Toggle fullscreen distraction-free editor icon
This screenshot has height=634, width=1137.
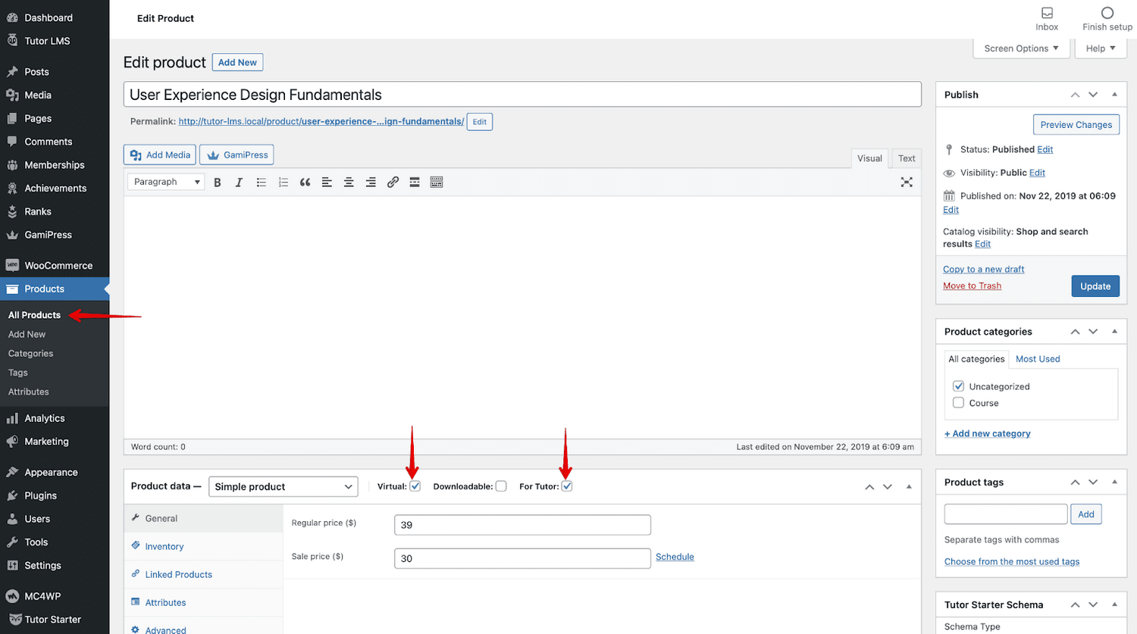[906, 183]
